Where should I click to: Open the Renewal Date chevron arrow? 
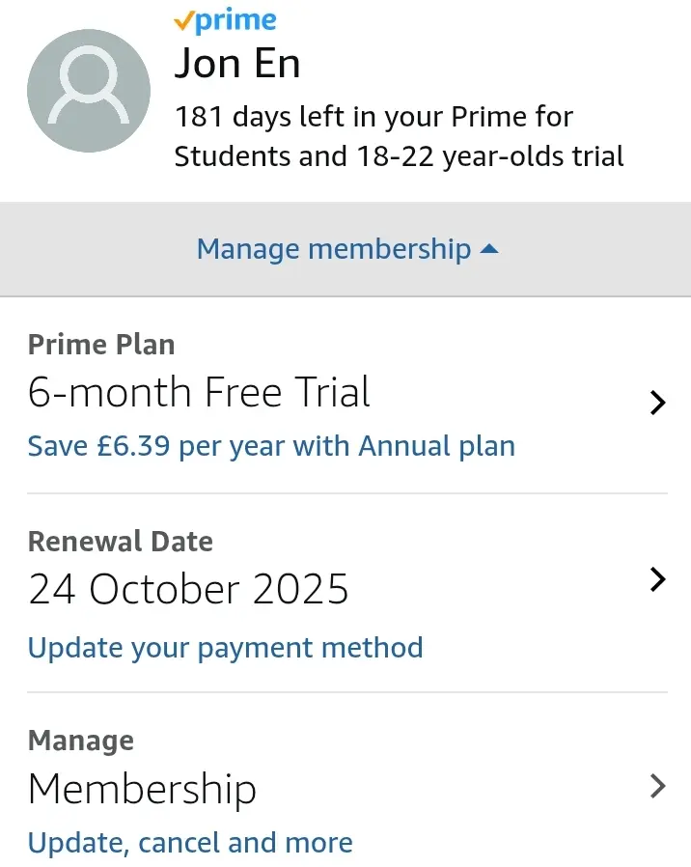pos(657,579)
